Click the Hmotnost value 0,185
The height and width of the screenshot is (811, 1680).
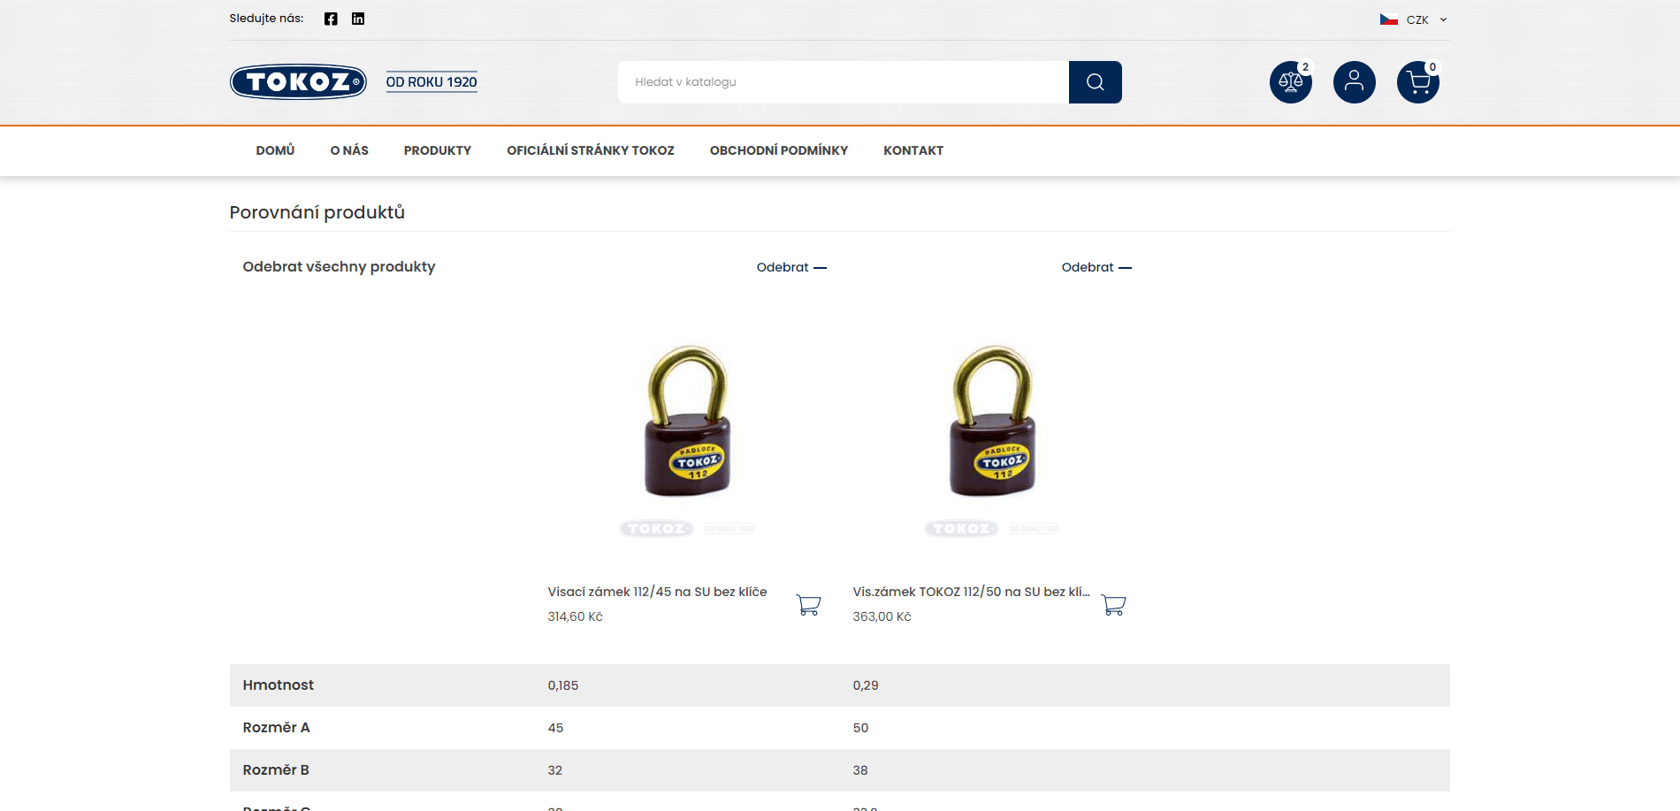pyautogui.click(x=562, y=685)
